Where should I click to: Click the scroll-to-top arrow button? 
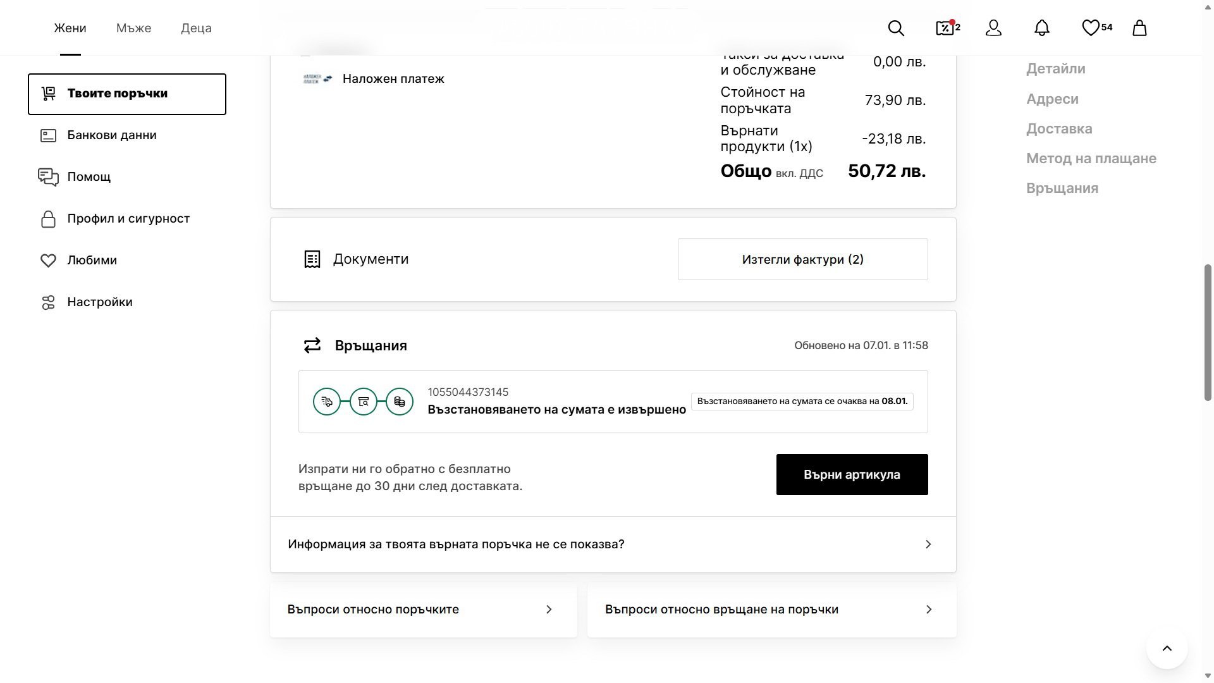coord(1167,648)
